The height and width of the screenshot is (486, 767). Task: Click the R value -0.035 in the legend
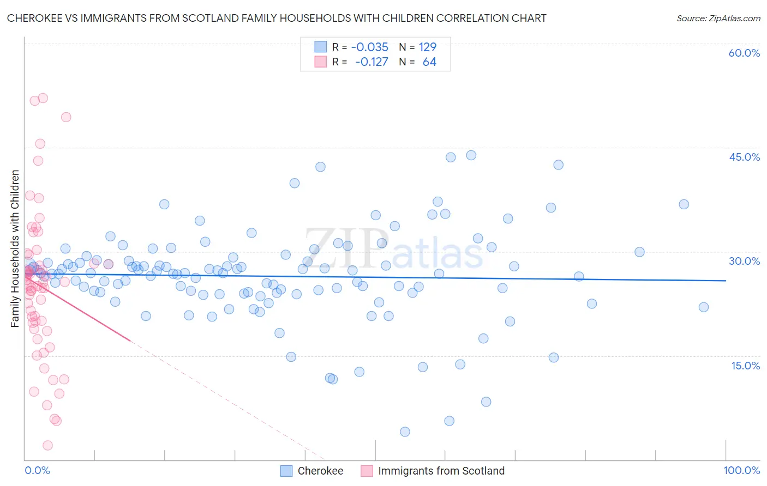[x=370, y=47]
